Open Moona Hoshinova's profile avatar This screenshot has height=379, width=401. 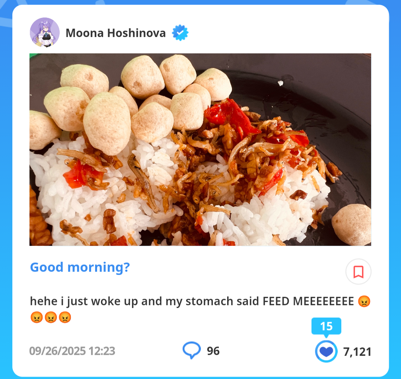tap(45, 33)
